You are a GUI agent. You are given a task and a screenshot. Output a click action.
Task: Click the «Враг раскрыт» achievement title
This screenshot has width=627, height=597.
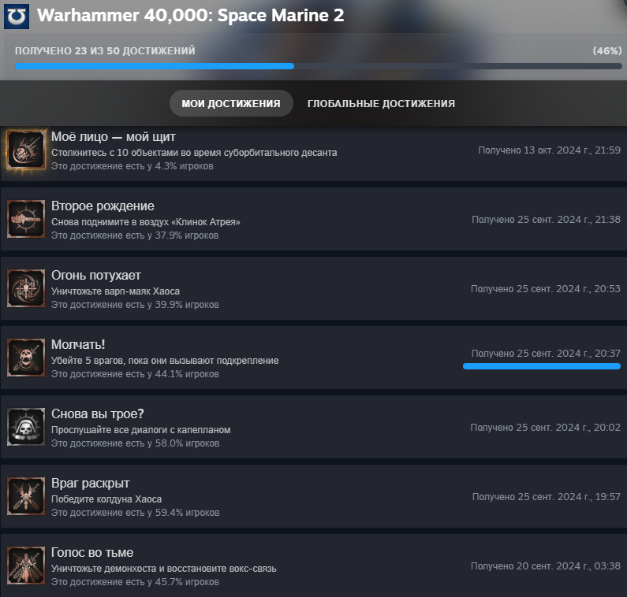(x=91, y=483)
